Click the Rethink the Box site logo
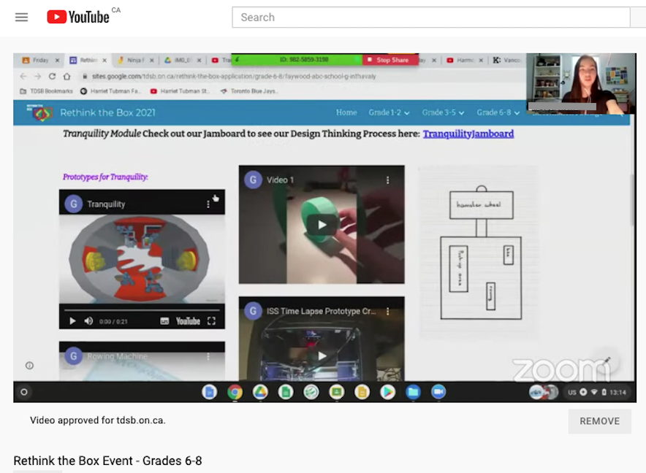646x473 pixels. pos(39,112)
